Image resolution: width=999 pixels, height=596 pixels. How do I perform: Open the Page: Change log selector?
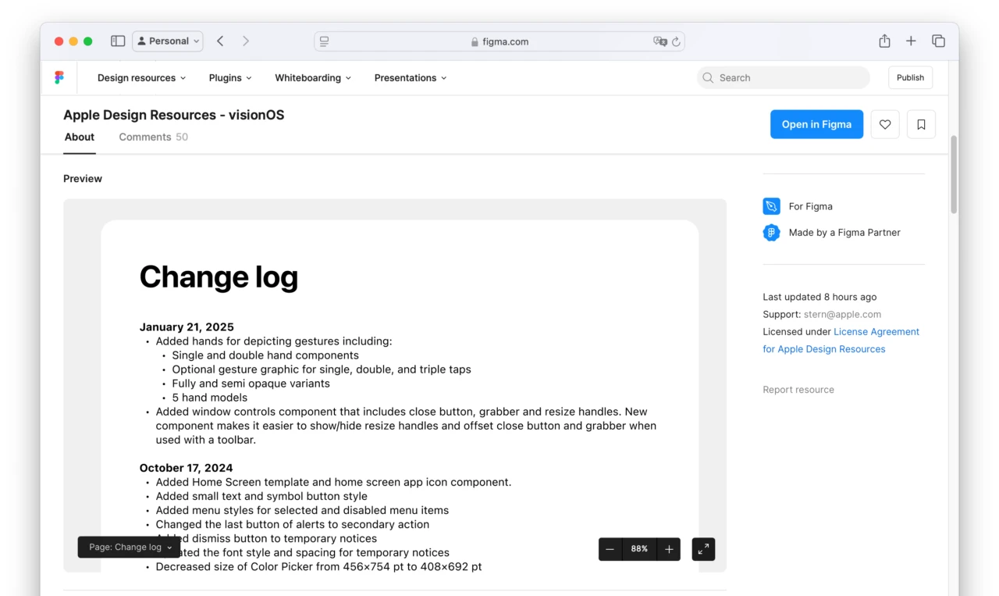coord(130,547)
